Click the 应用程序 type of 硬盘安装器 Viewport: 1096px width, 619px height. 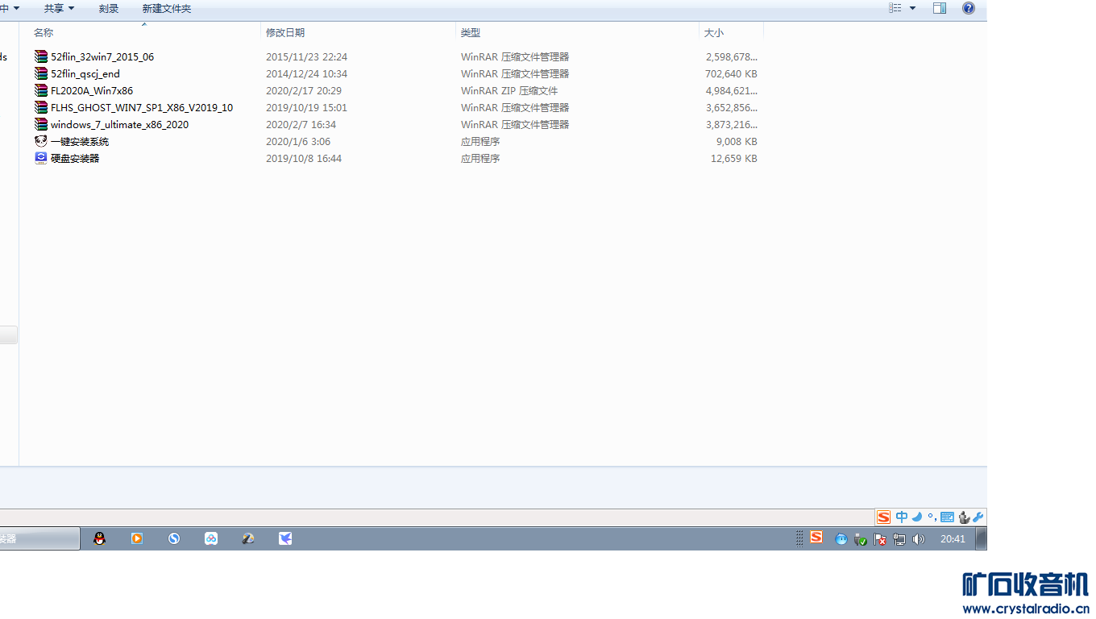480,158
